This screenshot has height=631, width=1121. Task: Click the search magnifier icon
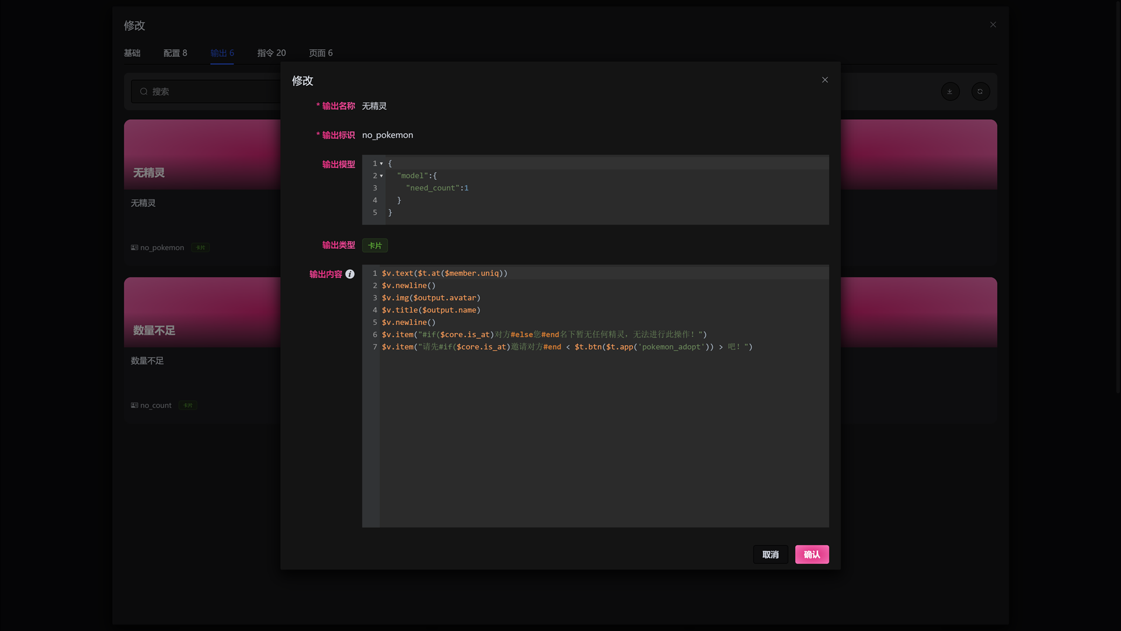coord(144,92)
